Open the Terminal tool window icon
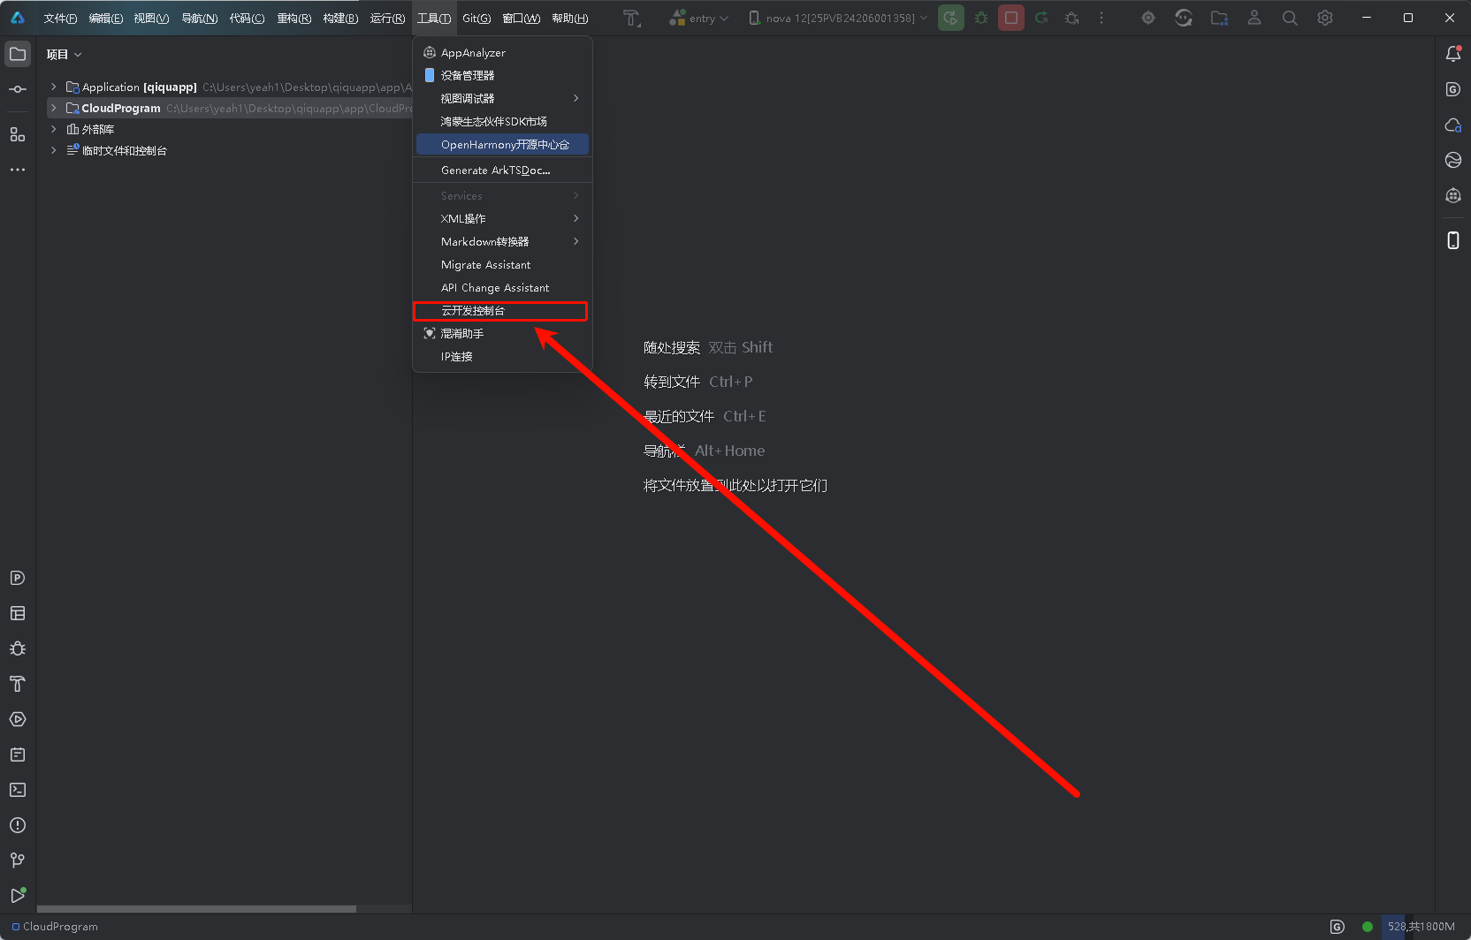This screenshot has height=940, width=1471. pos(18,790)
